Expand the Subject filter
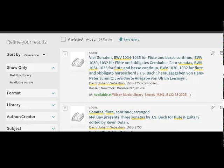The image size is (224, 168). point(31,128)
